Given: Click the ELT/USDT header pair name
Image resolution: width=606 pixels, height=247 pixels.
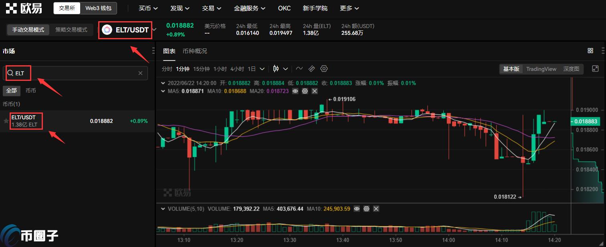Looking at the screenshot, I should coord(132,30).
